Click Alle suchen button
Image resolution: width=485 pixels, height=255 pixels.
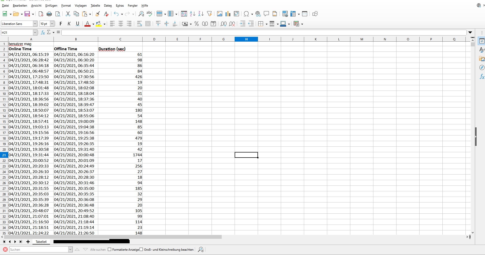[98, 249]
